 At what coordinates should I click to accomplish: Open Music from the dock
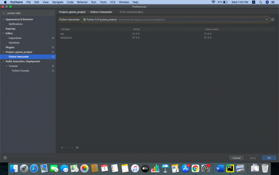click(x=135, y=168)
